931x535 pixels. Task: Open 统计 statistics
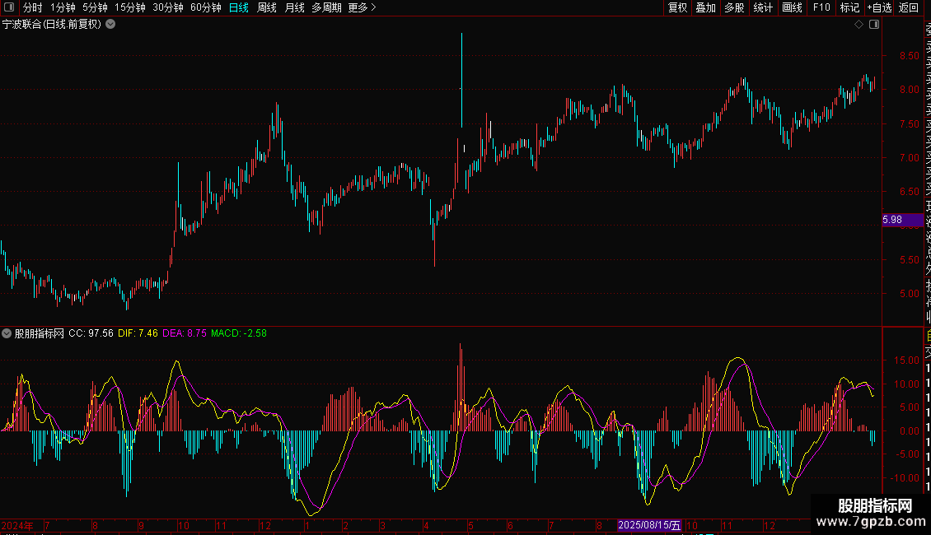tap(763, 7)
